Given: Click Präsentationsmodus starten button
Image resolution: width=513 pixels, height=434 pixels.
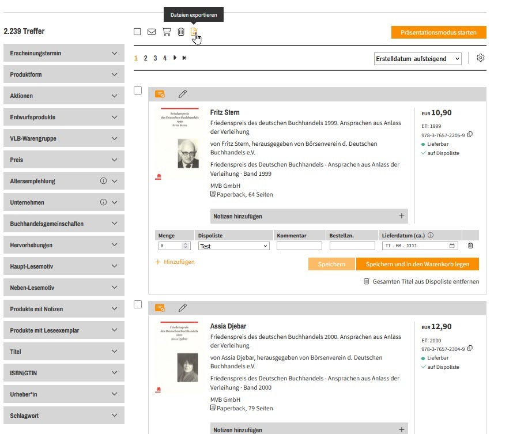Looking at the screenshot, I should click(x=438, y=32).
